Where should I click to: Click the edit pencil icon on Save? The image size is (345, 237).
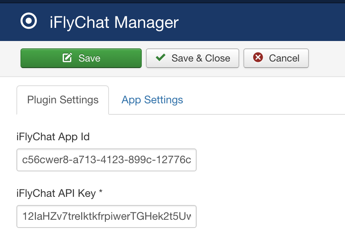(x=67, y=58)
